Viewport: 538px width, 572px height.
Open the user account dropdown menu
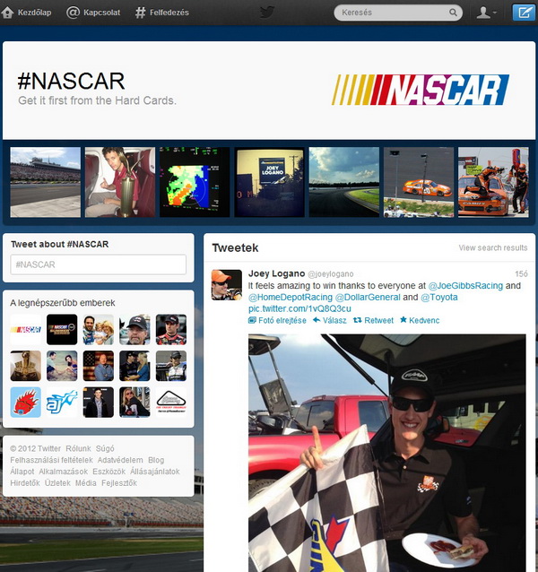pyautogui.click(x=486, y=13)
